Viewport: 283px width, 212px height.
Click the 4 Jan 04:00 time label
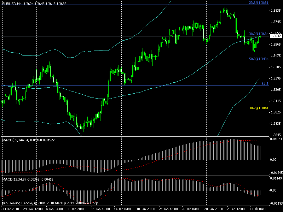pyautogui.click(x=54, y=209)
